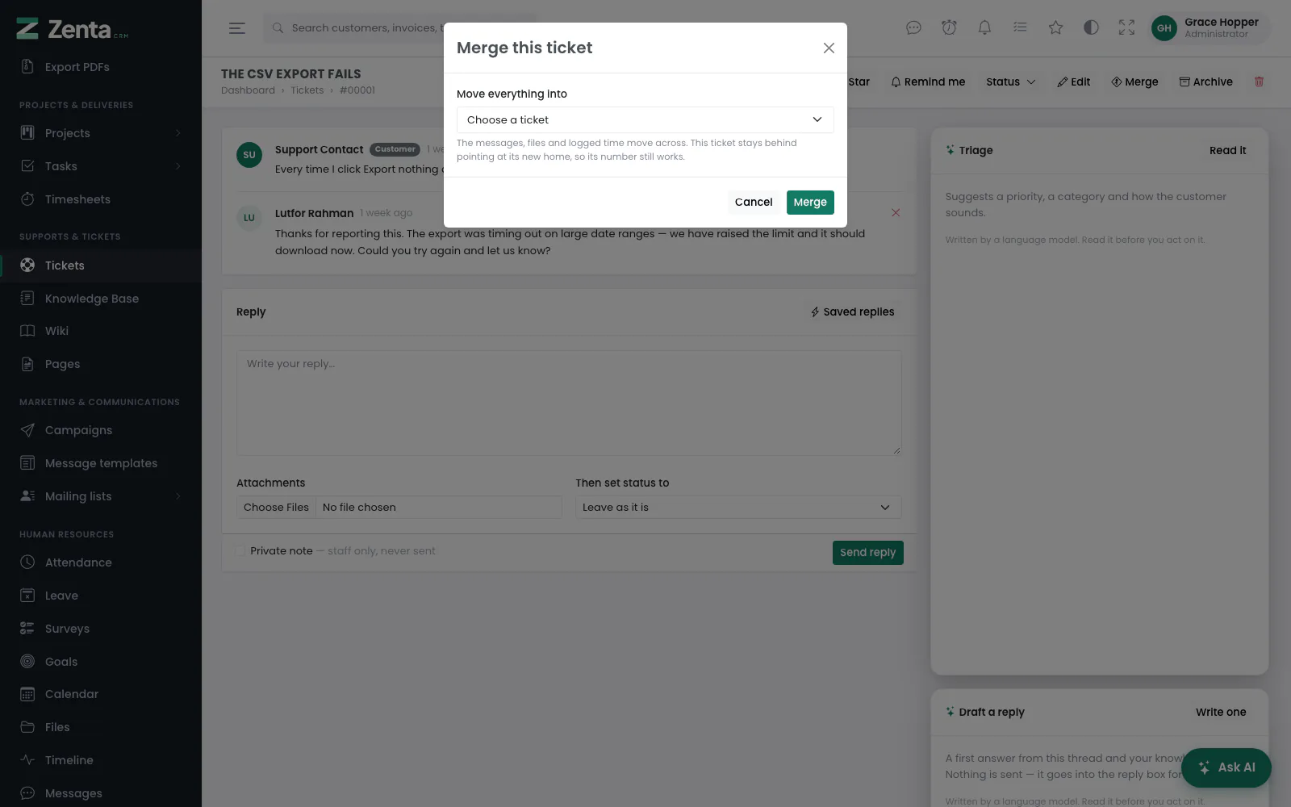Expand the Projects sidebar item
The image size is (1291, 807).
click(101, 133)
